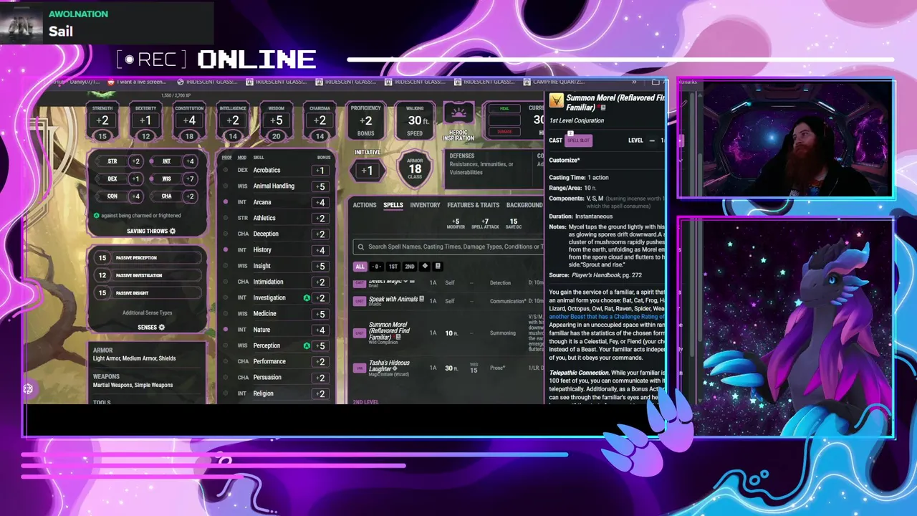Roll the Wisdom +5 ability check

tap(277, 121)
